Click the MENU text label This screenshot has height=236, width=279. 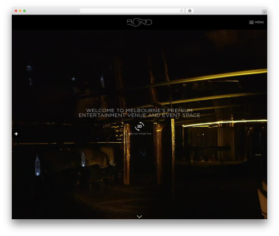259,22
